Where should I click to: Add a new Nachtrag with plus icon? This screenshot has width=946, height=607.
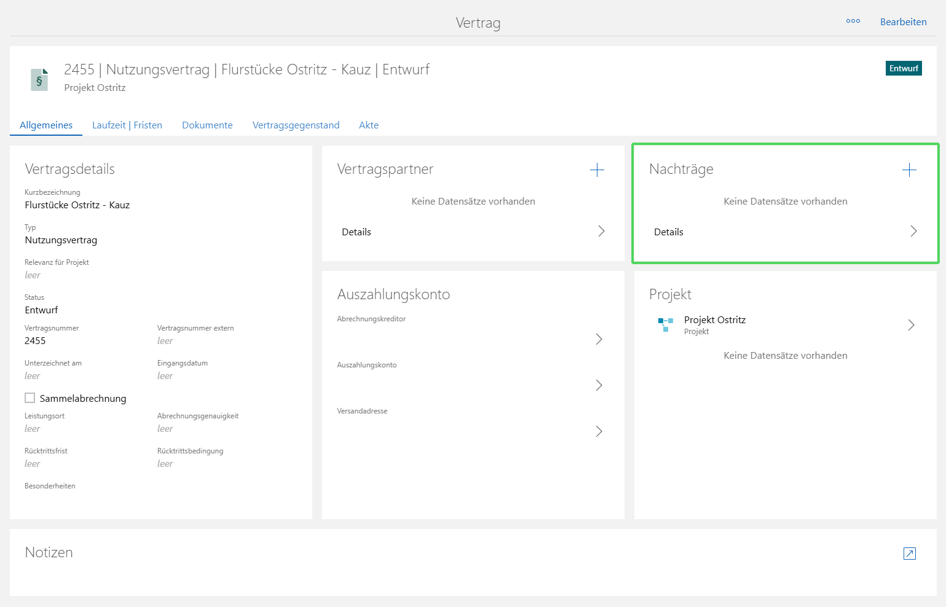click(909, 170)
